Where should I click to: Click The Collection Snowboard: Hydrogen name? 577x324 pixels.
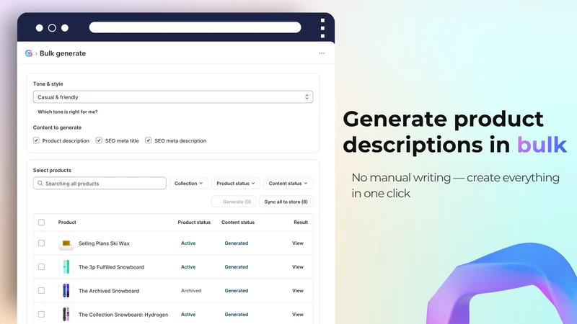[x=123, y=315]
